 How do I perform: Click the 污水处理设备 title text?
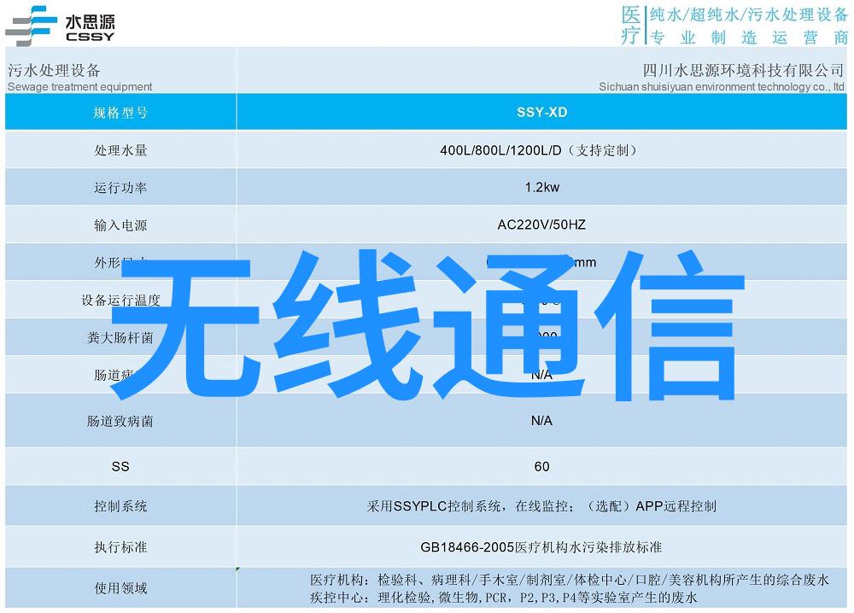pos(54,70)
